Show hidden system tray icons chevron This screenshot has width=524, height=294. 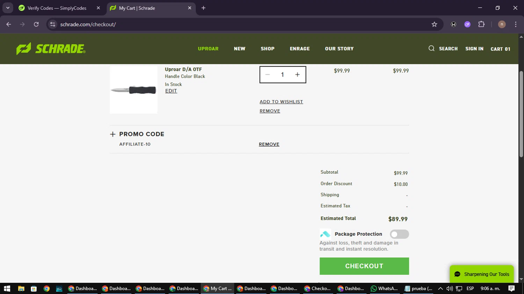441,288
